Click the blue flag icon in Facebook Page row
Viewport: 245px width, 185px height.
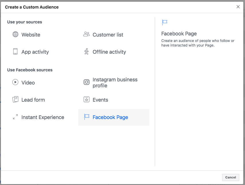tap(87, 117)
